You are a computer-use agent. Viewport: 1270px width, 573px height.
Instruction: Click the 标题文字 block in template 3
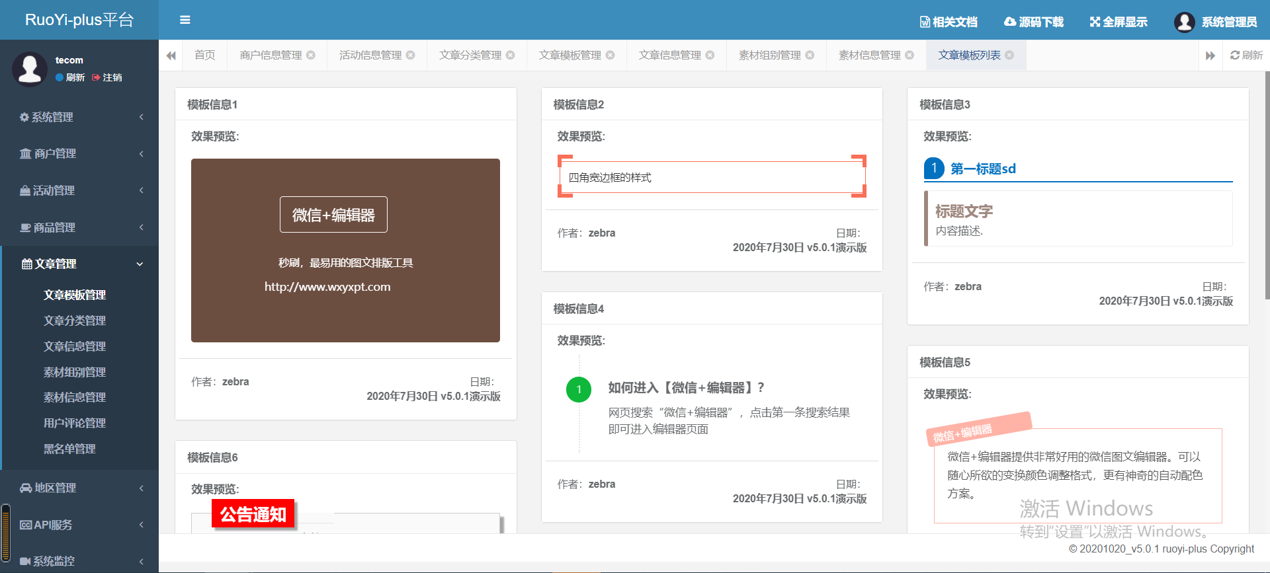[x=1078, y=218]
